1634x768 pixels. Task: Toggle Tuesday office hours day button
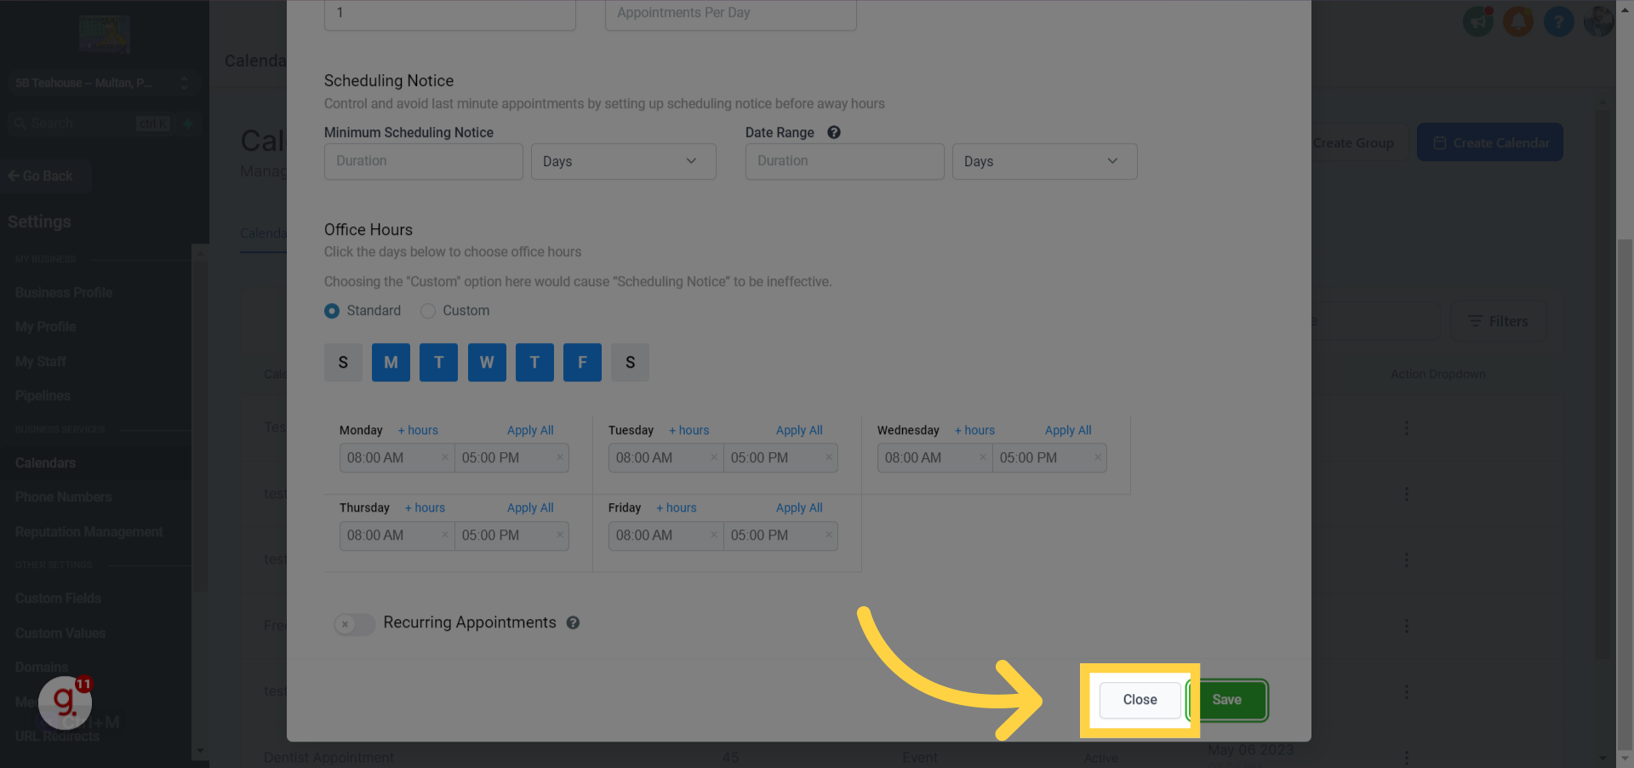pyautogui.click(x=439, y=362)
